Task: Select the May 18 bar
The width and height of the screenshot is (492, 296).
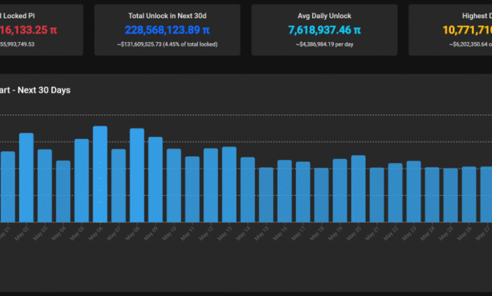Action: 322,195
